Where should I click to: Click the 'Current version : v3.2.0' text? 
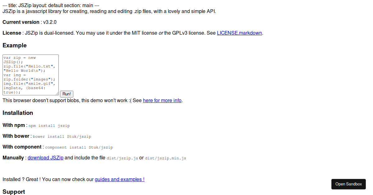tap(29, 22)
